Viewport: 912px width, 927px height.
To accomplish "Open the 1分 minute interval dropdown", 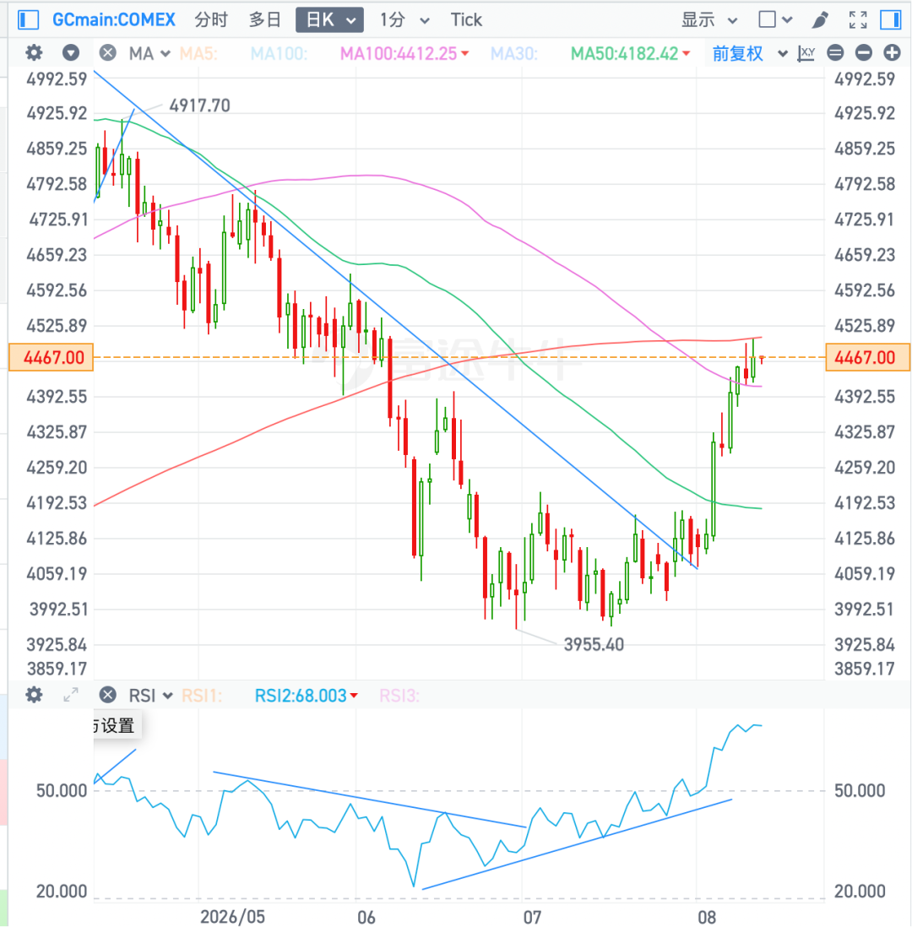I will pyautogui.click(x=404, y=19).
